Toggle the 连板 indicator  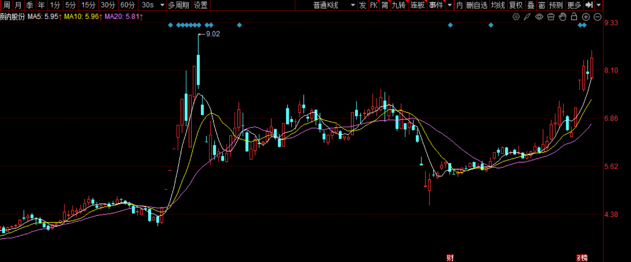(x=417, y=5)
